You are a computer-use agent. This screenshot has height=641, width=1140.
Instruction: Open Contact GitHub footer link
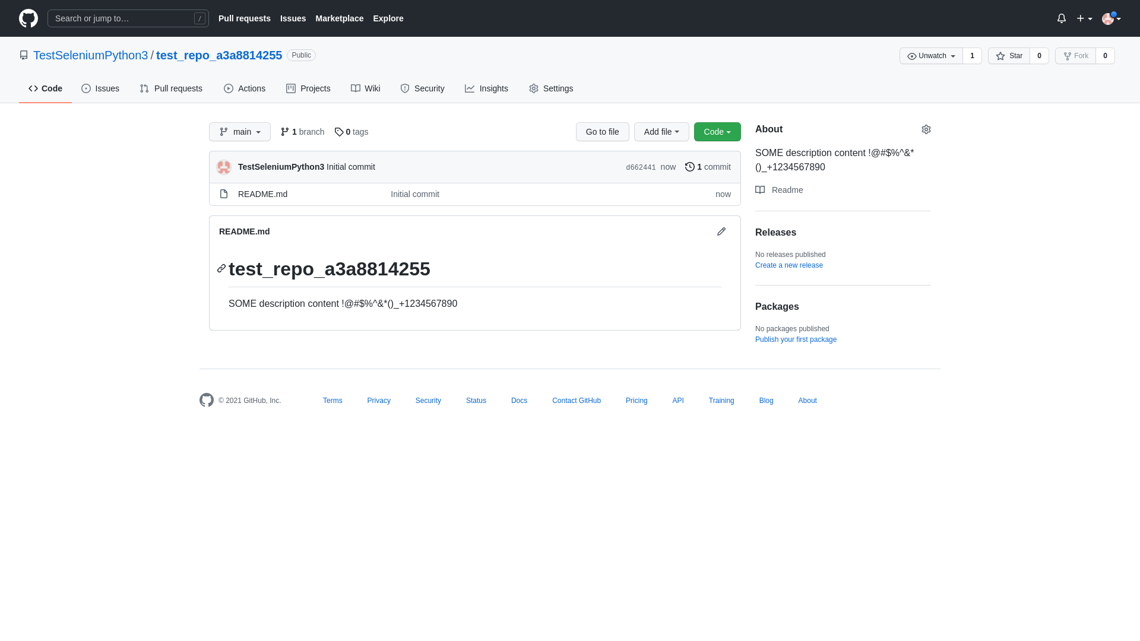pyautogui.click(x=577, y=401)
